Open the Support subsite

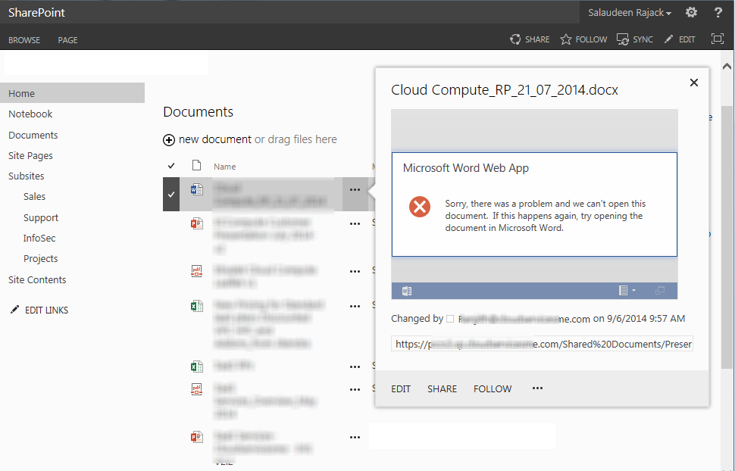[41, 217]
